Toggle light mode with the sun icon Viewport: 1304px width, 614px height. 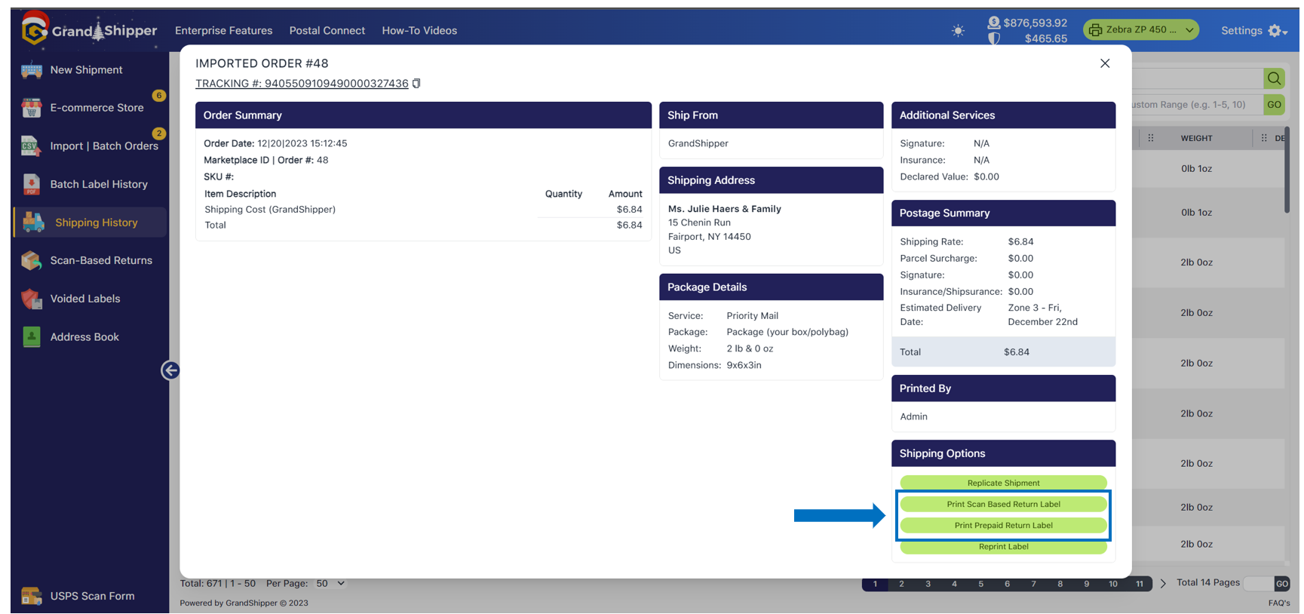958,31
